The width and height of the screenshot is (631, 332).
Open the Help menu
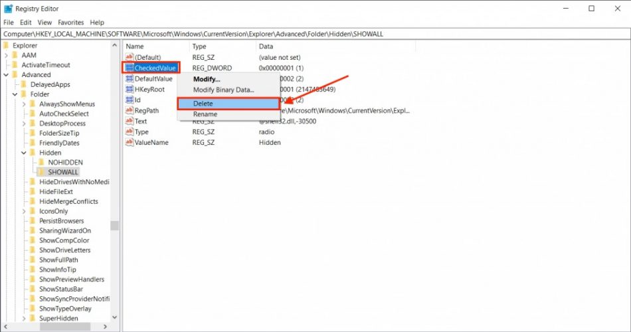[97, 23]
